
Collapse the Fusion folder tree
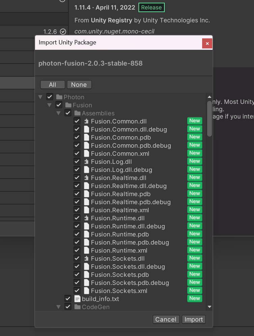click(50, 105)
